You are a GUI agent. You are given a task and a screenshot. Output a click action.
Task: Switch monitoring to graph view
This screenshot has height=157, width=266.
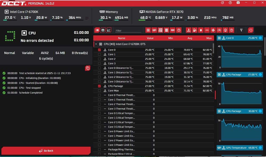(x=109, y=30)
